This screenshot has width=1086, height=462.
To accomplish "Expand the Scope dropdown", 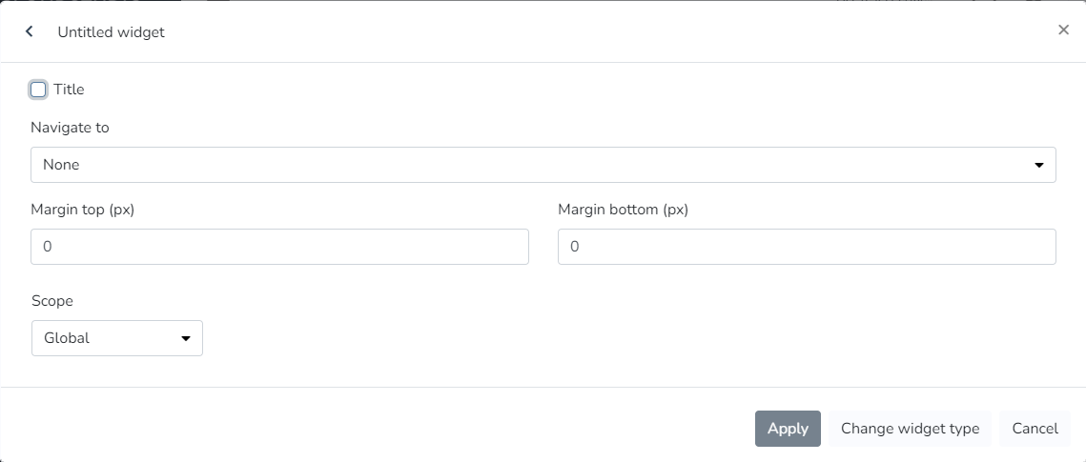I will click(x=116, y=338).
